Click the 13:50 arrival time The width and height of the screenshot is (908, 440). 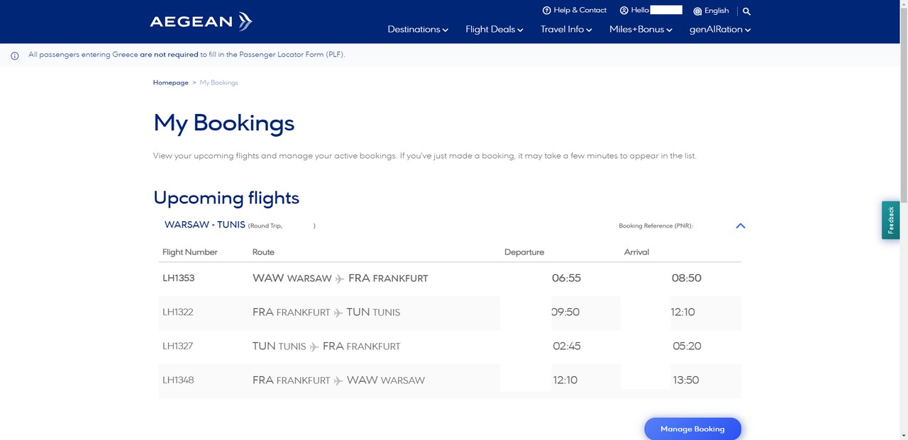[686, 380]
